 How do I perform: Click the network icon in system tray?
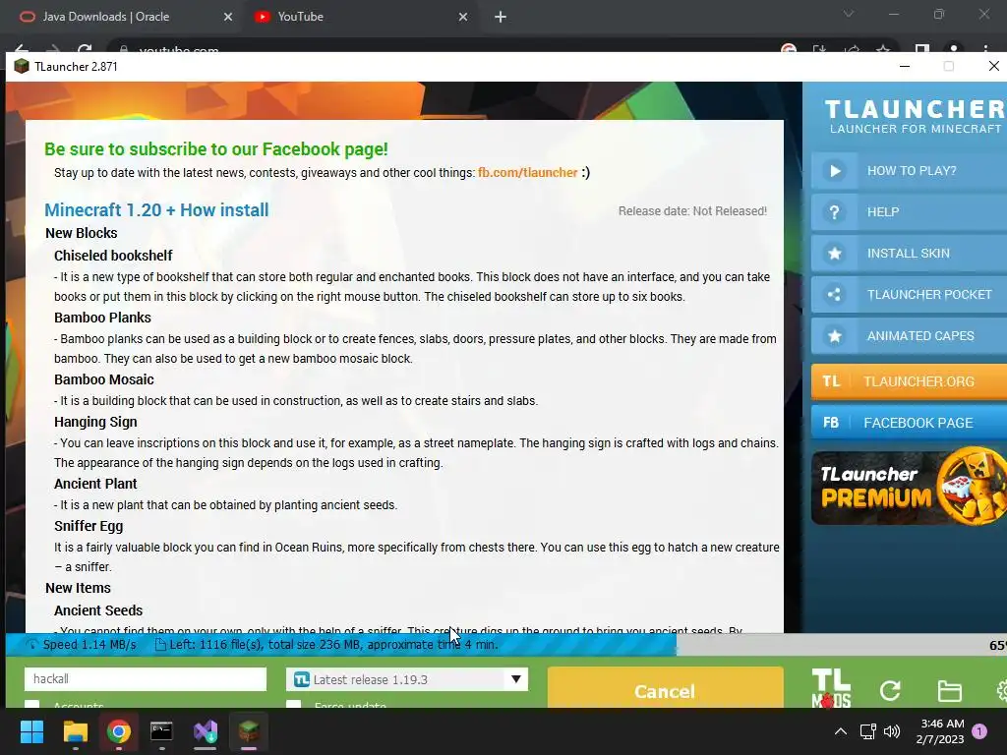pyautogui.click(x=867, y=731)
